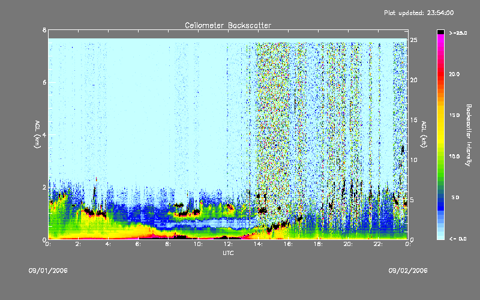480x300 pixels.
Task: Click the "UTC" x-axis label
Action: (228, 253)
